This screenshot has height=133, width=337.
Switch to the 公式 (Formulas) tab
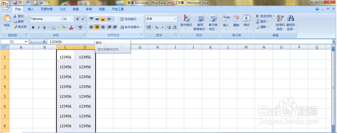point(63,9)
